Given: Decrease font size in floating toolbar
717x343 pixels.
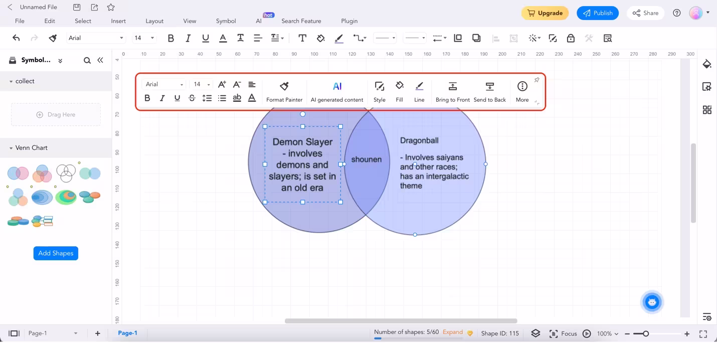Looking at the screenshot, I should tap(237, 84).
